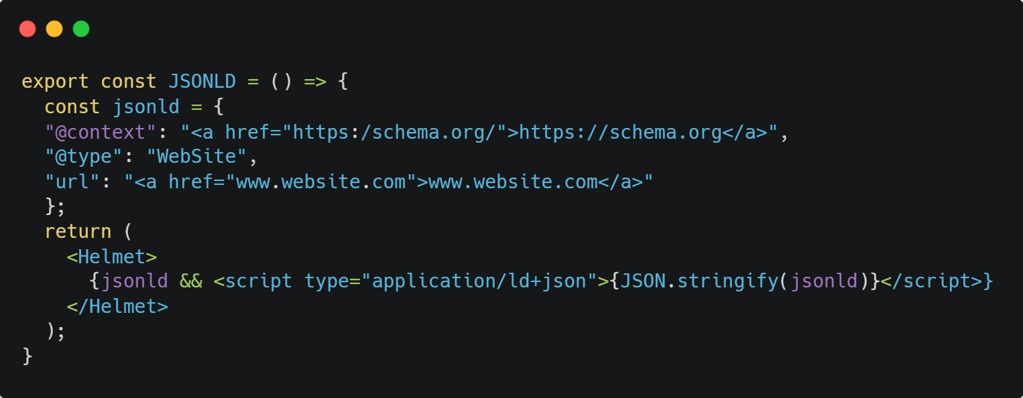Click the "@type" property key
1023x398 pixels.
(84, 157)
